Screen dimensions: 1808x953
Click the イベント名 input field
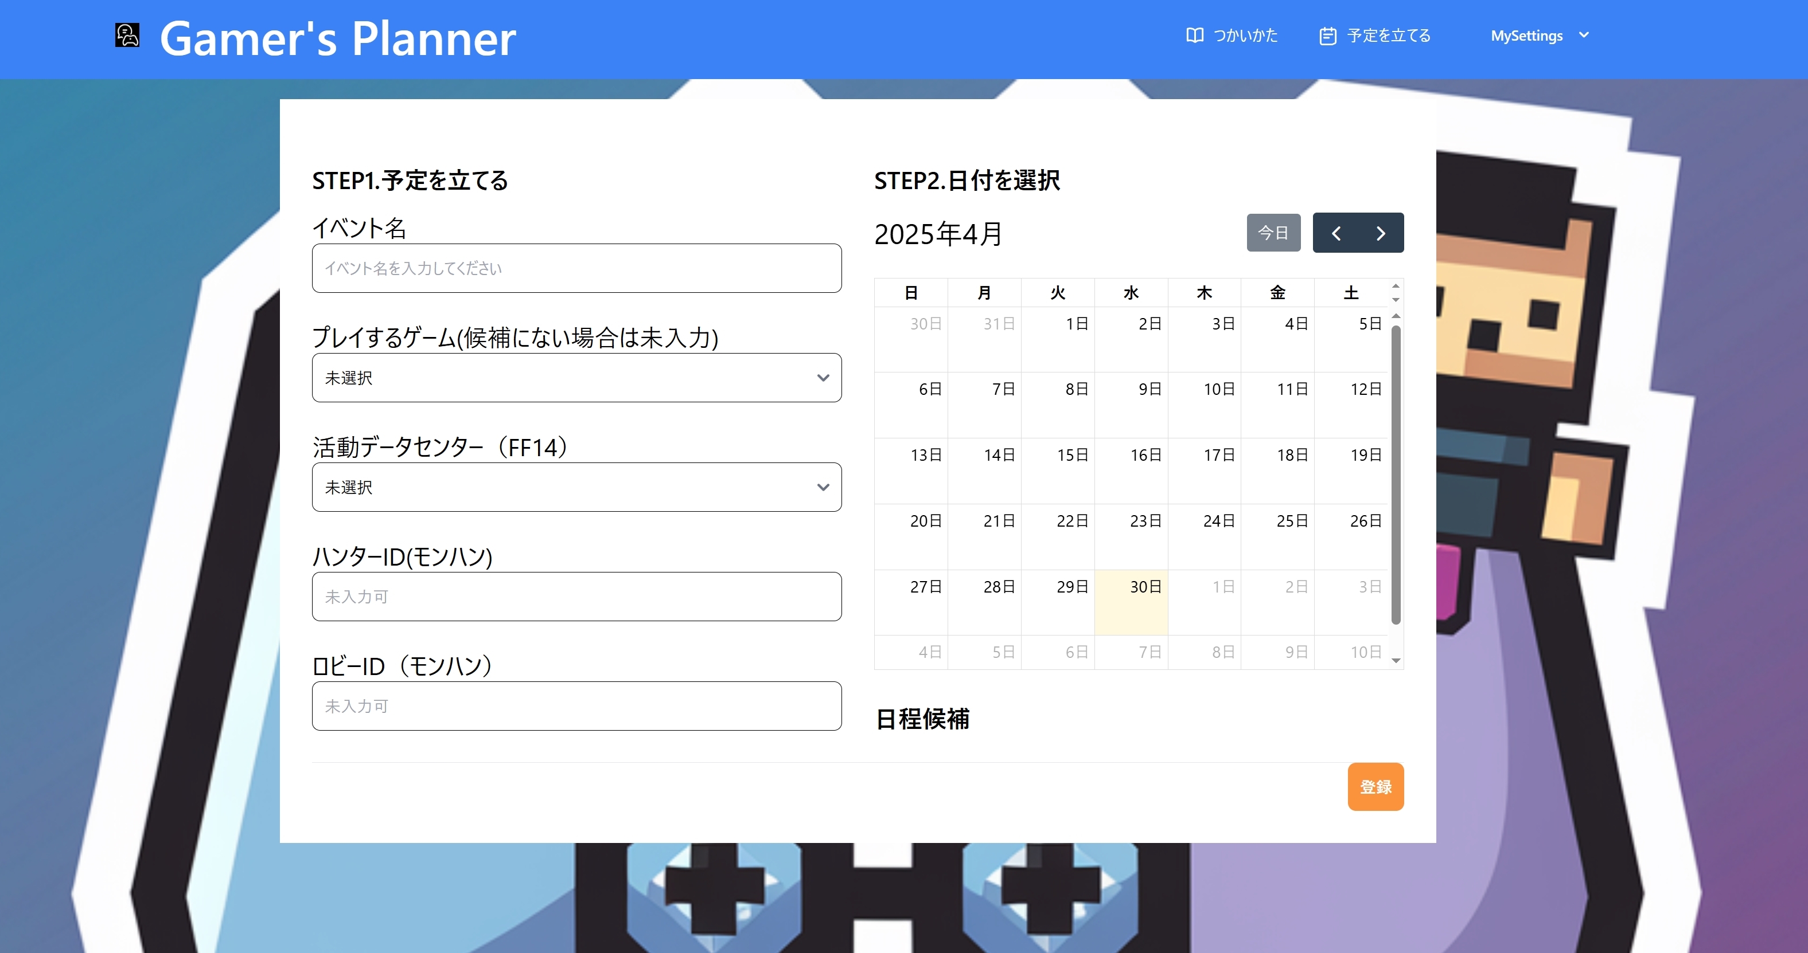pyautogui.click(x=576, y=269)
